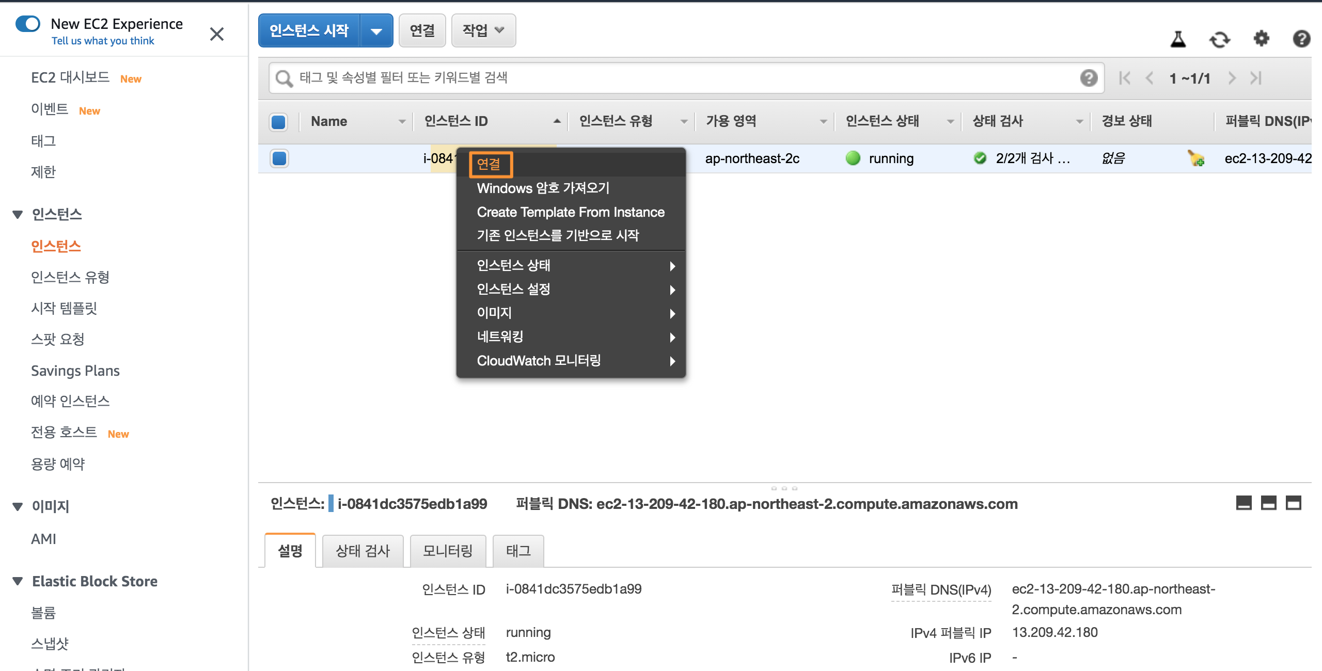Open the 작업 actions dropdown
Screen dimensions: 1322x671
tap(483, 31)
